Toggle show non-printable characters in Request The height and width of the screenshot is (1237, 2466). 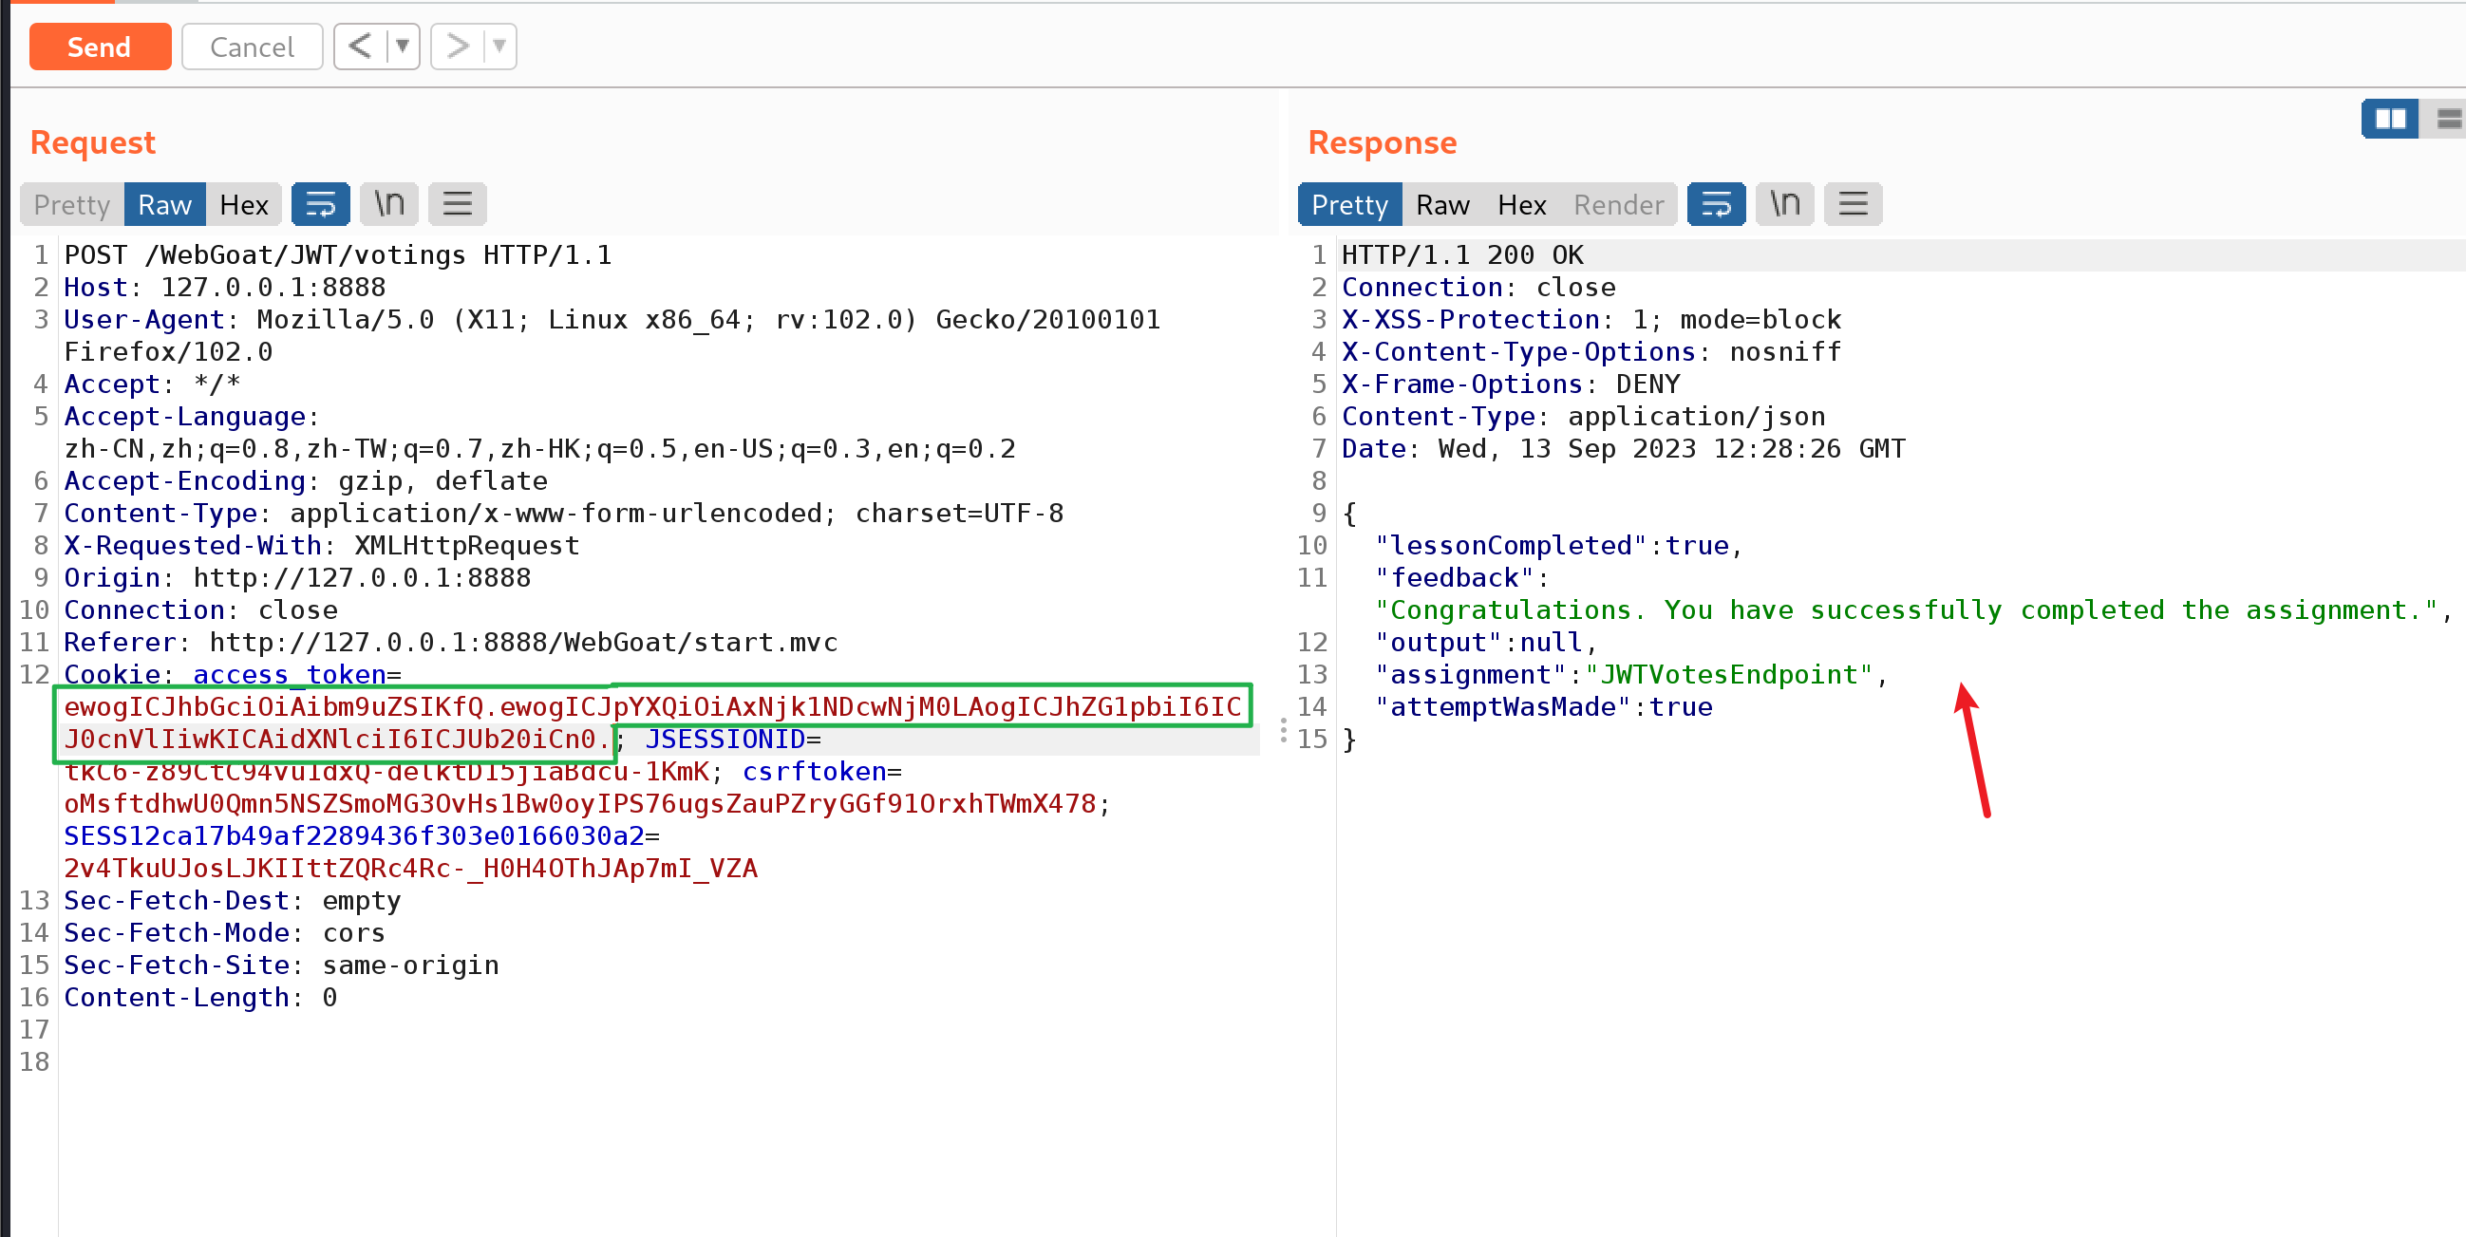[x=388, y=204]
